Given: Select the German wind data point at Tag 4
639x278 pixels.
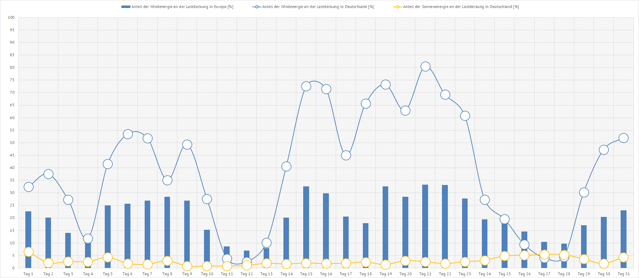Looking at the screenshot, I should [x=88, y=239].
